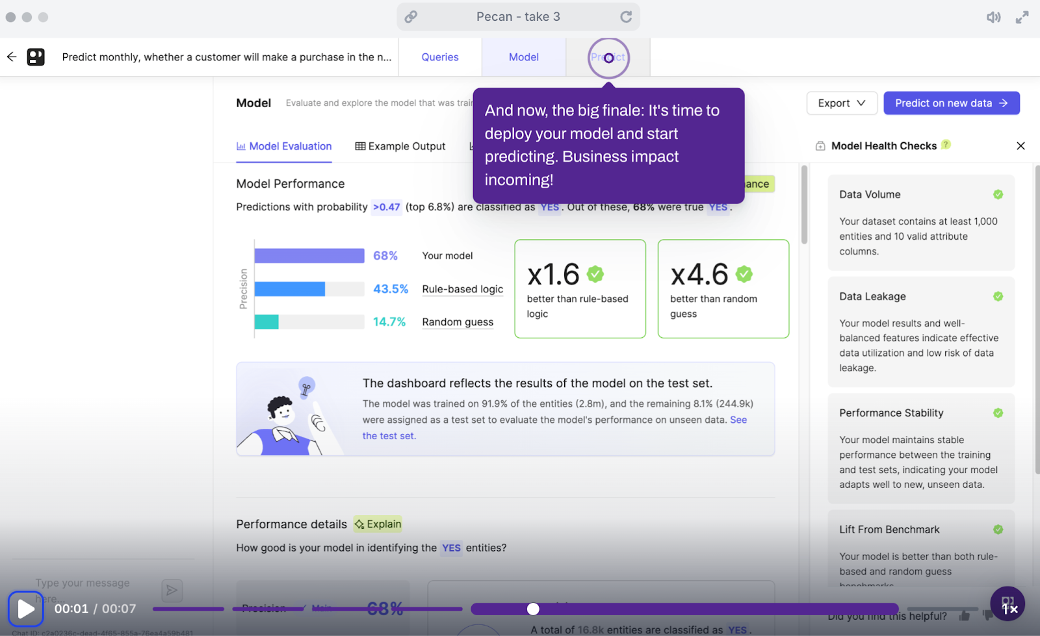The width and height of the screenshot is (1040, 636).
Task: Switch to the Queries tab
Action: [x=440, y=57]
